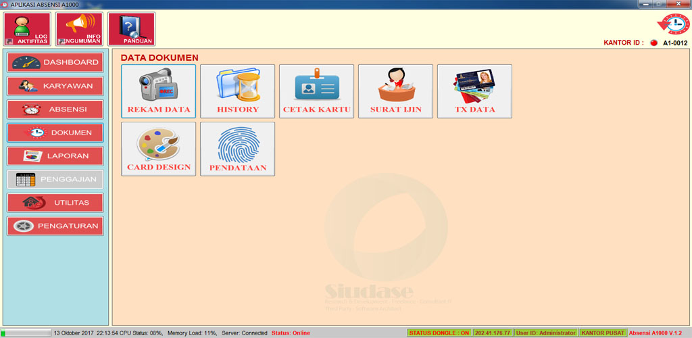Open the Pendataan fingerprint icon
Image resolution: width=692 pixels, height=338 pixels.
coord(237,149)
